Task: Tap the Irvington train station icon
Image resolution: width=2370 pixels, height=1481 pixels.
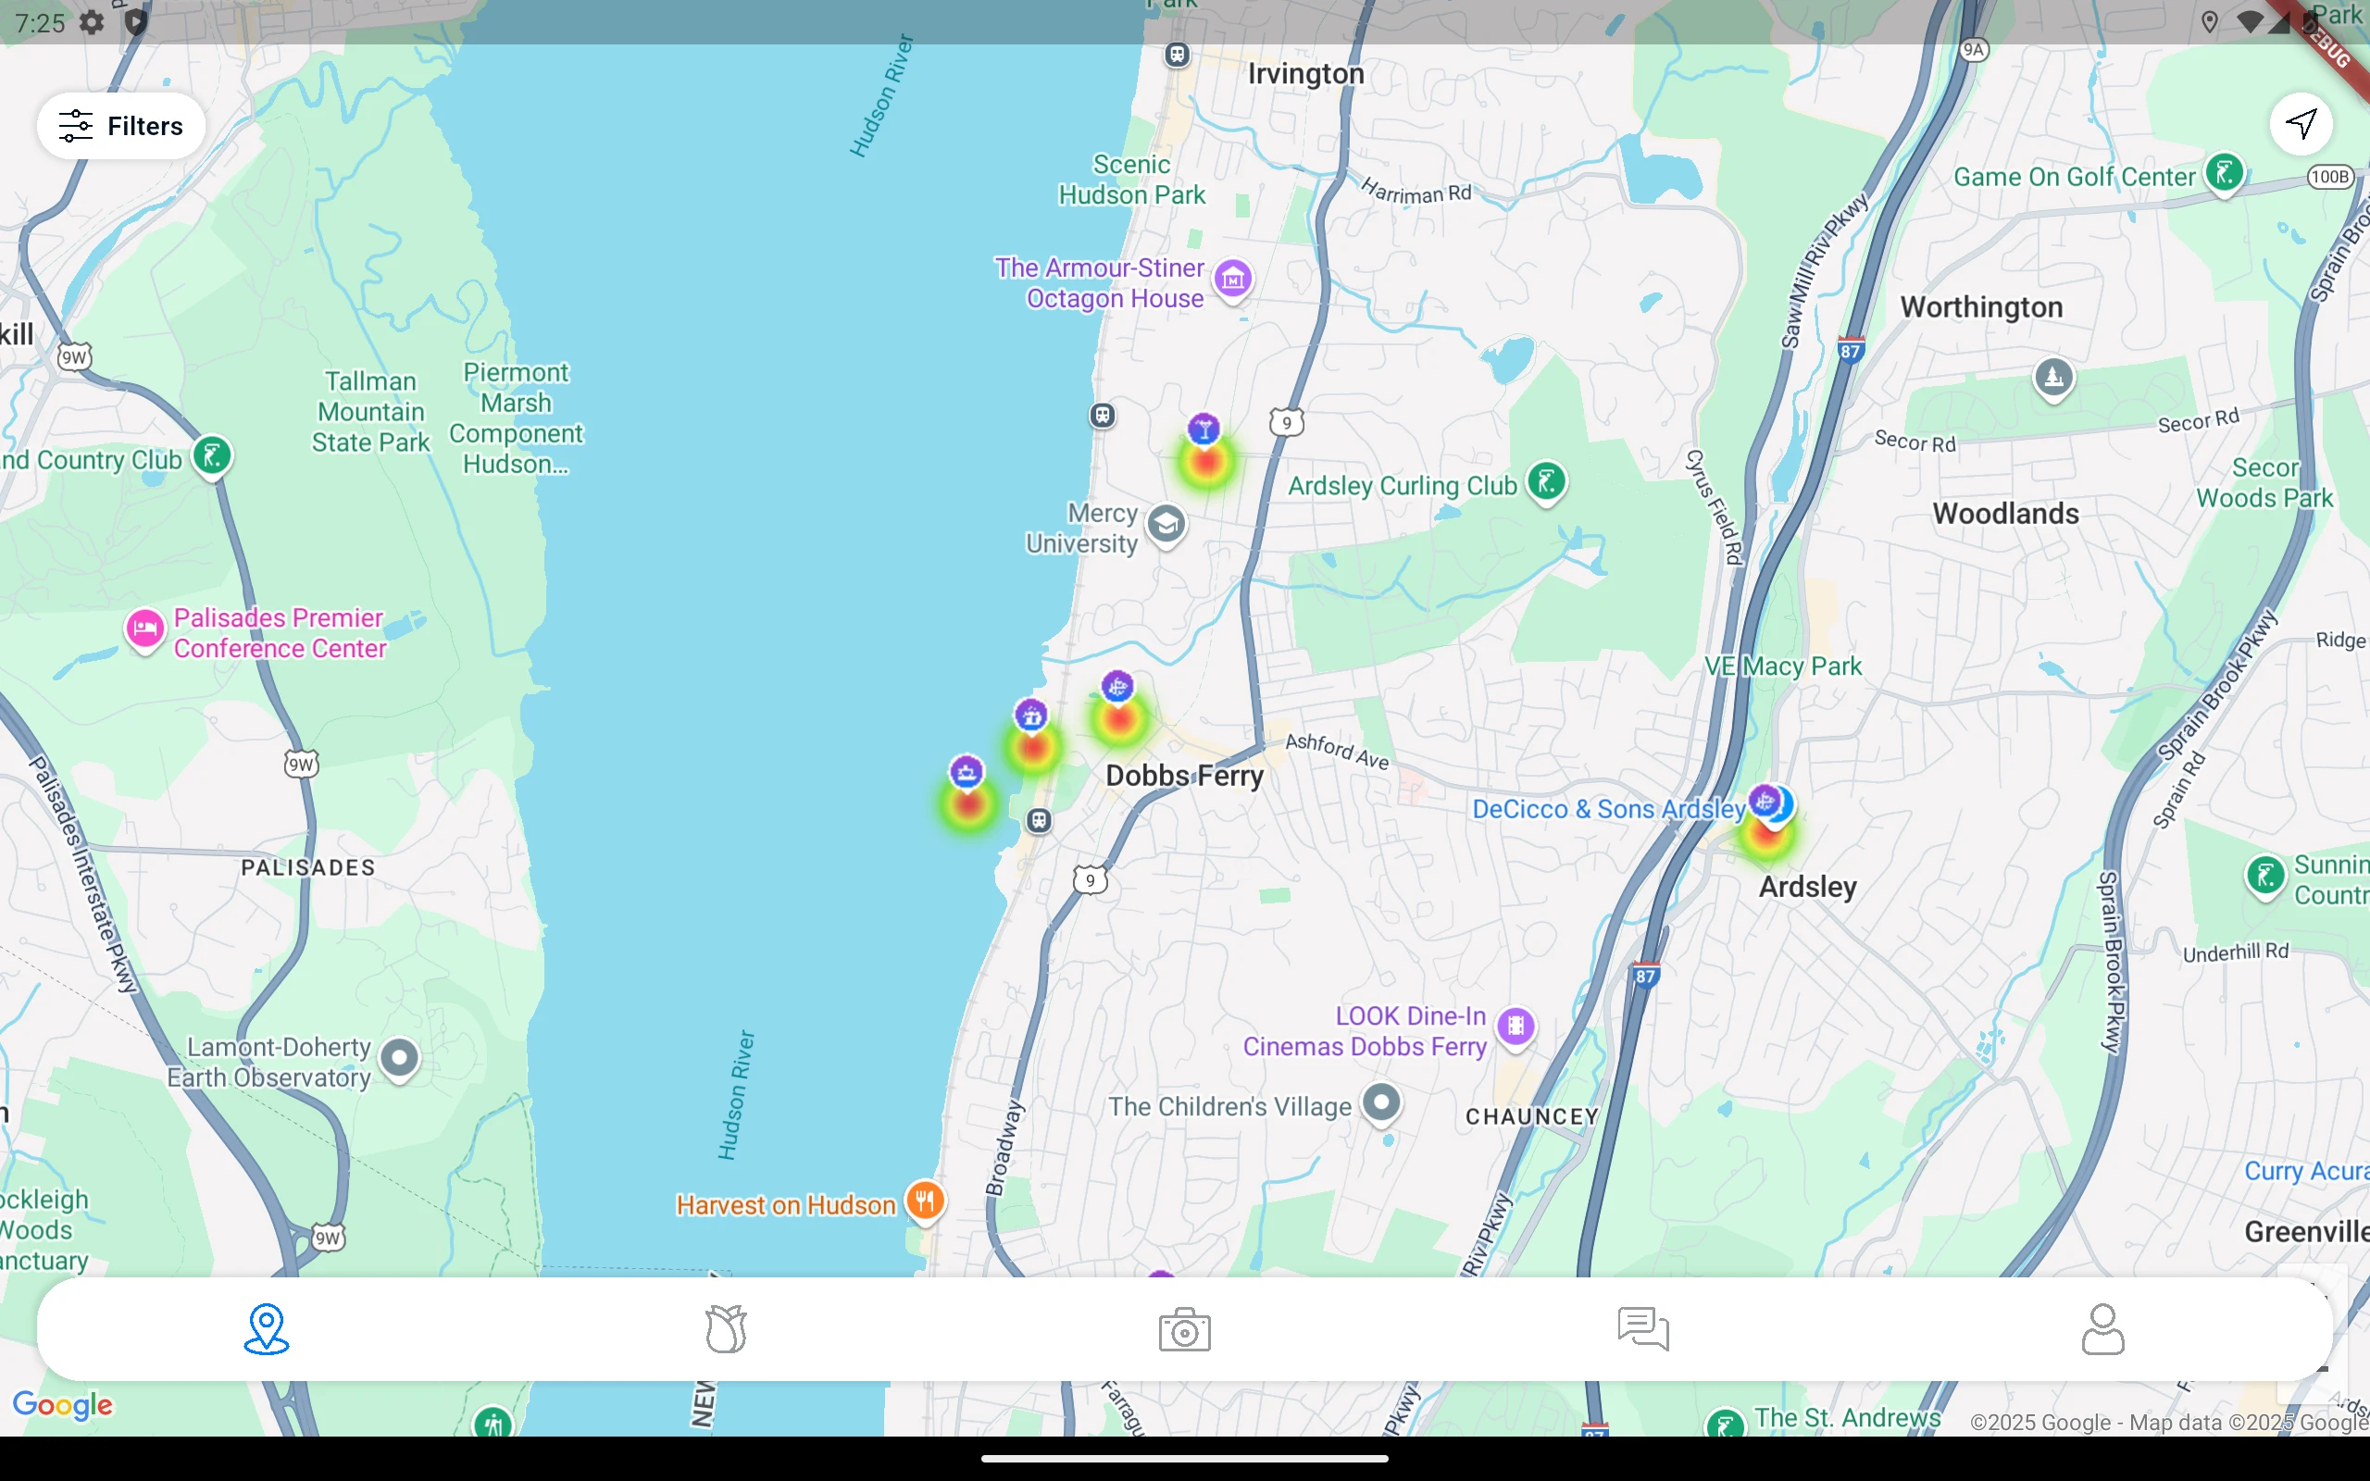Action: pos(1178,55)
